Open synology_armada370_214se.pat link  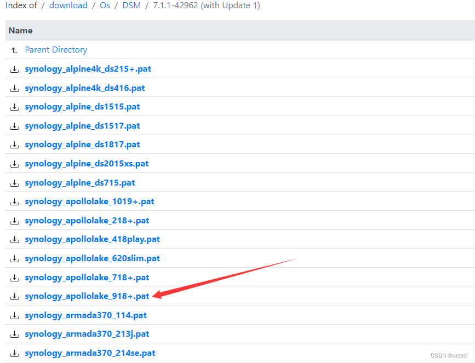[90, 353]
